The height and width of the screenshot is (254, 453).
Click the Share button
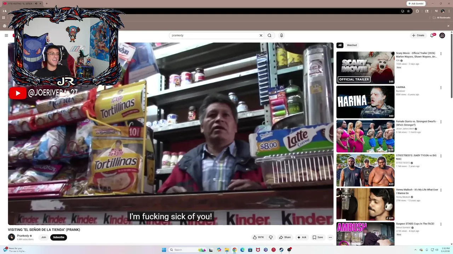(x=285, y=237)
